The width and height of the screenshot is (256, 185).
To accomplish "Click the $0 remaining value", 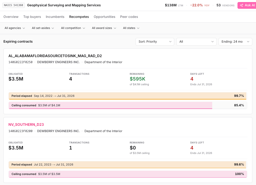I will 133,148.
